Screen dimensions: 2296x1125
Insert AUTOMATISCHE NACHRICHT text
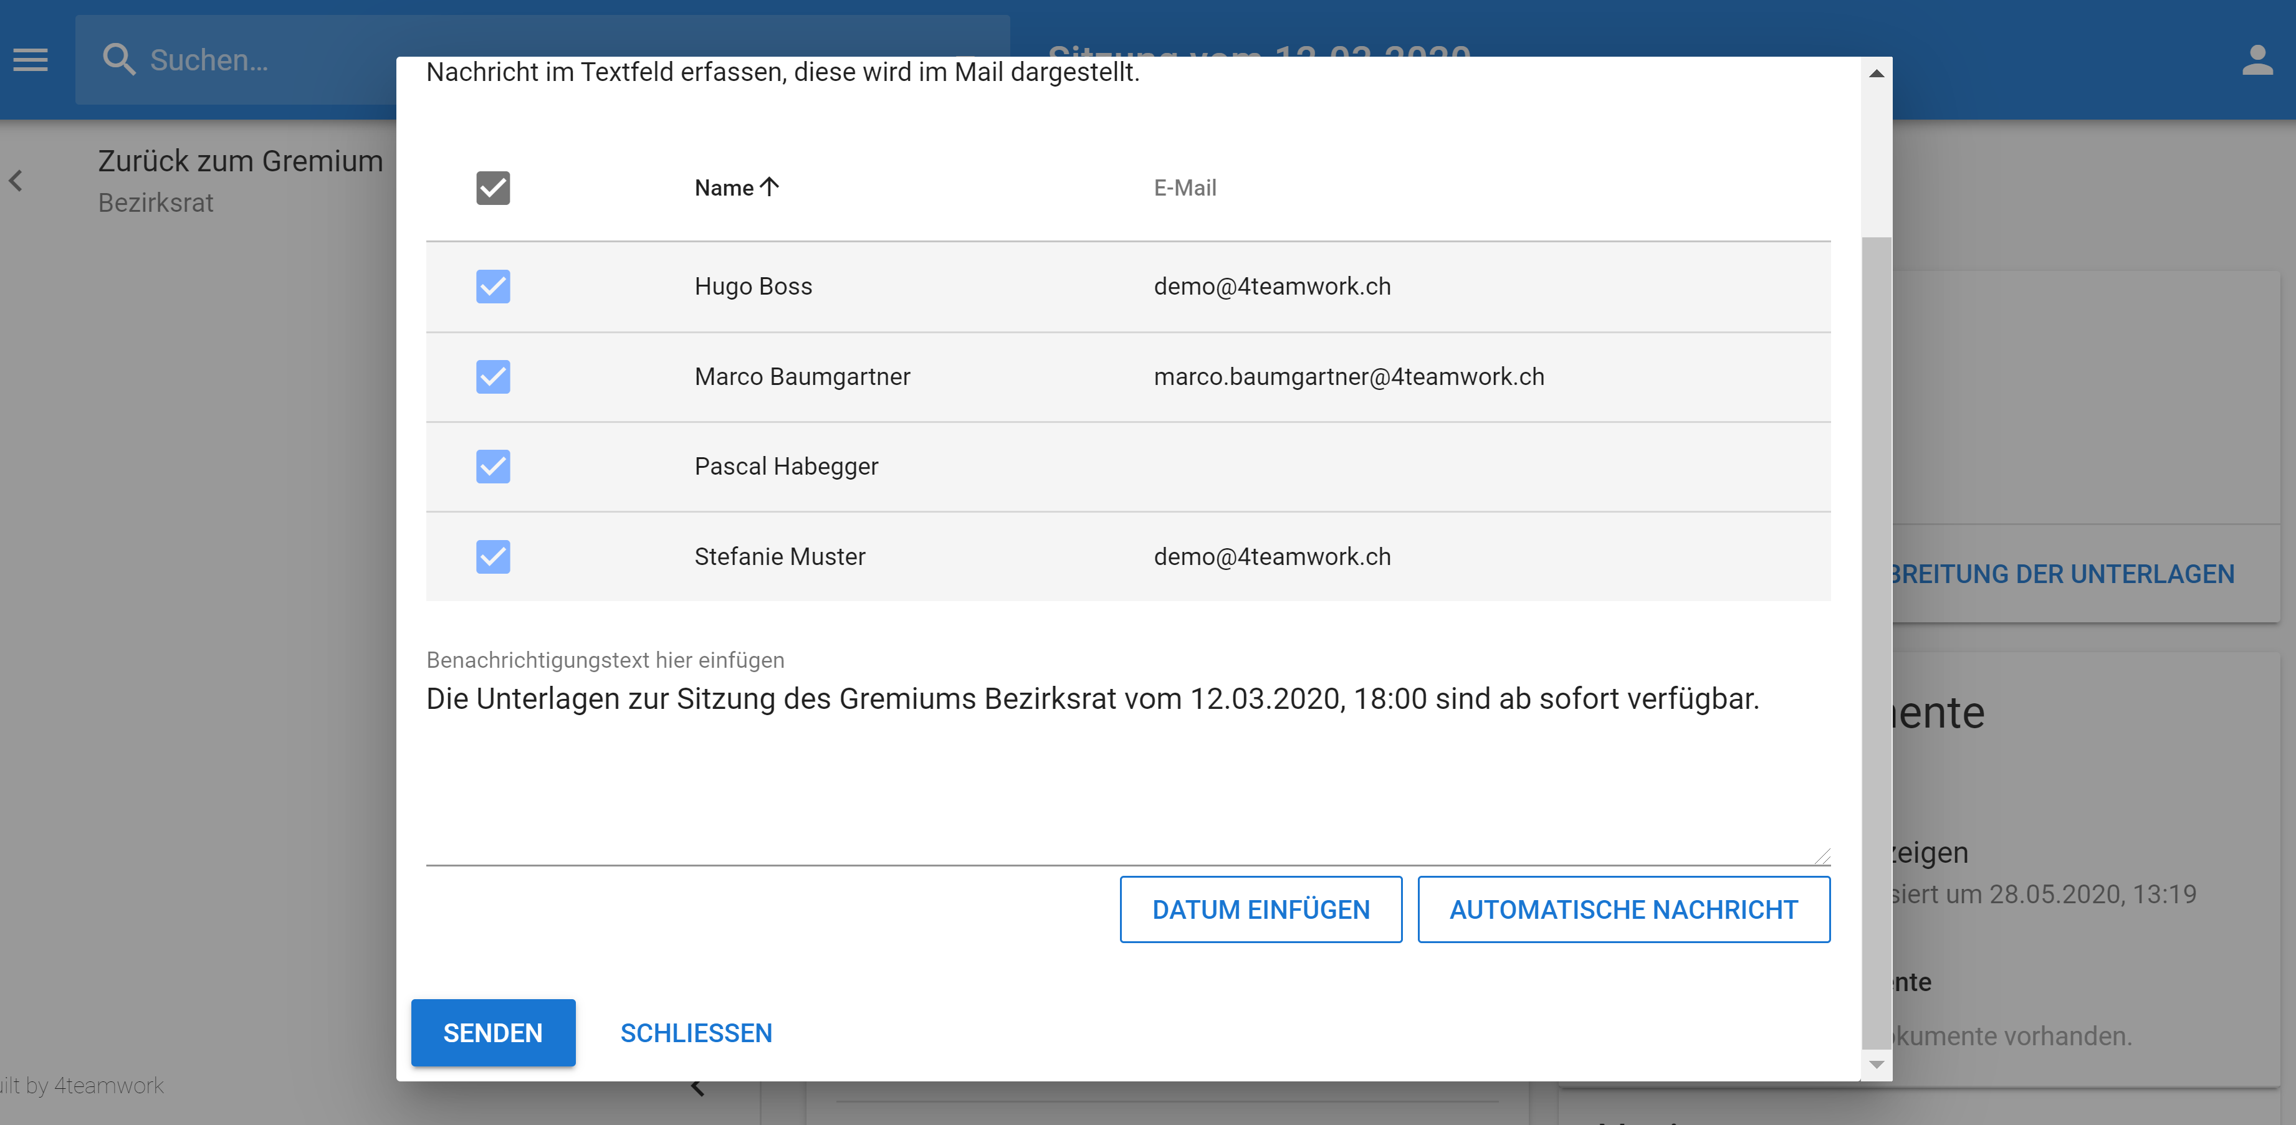[x=1623, y=909]
